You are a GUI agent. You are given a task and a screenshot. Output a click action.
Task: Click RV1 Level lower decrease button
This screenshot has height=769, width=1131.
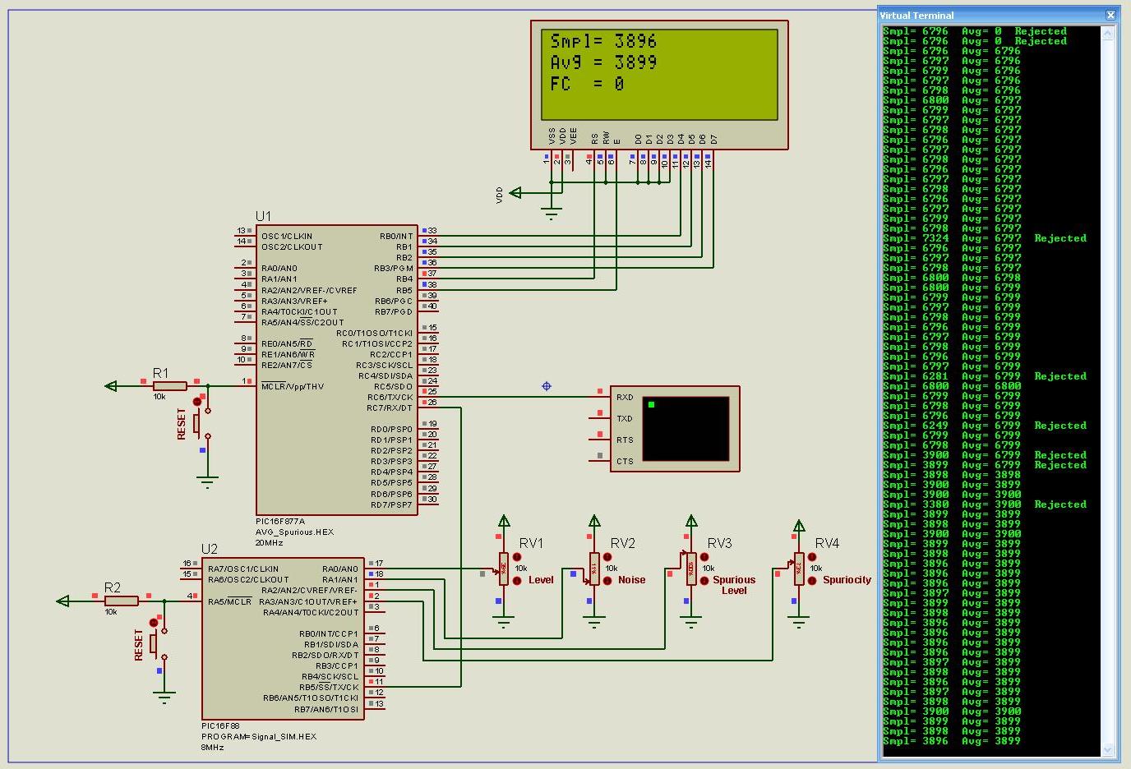[x=517, y=581]
